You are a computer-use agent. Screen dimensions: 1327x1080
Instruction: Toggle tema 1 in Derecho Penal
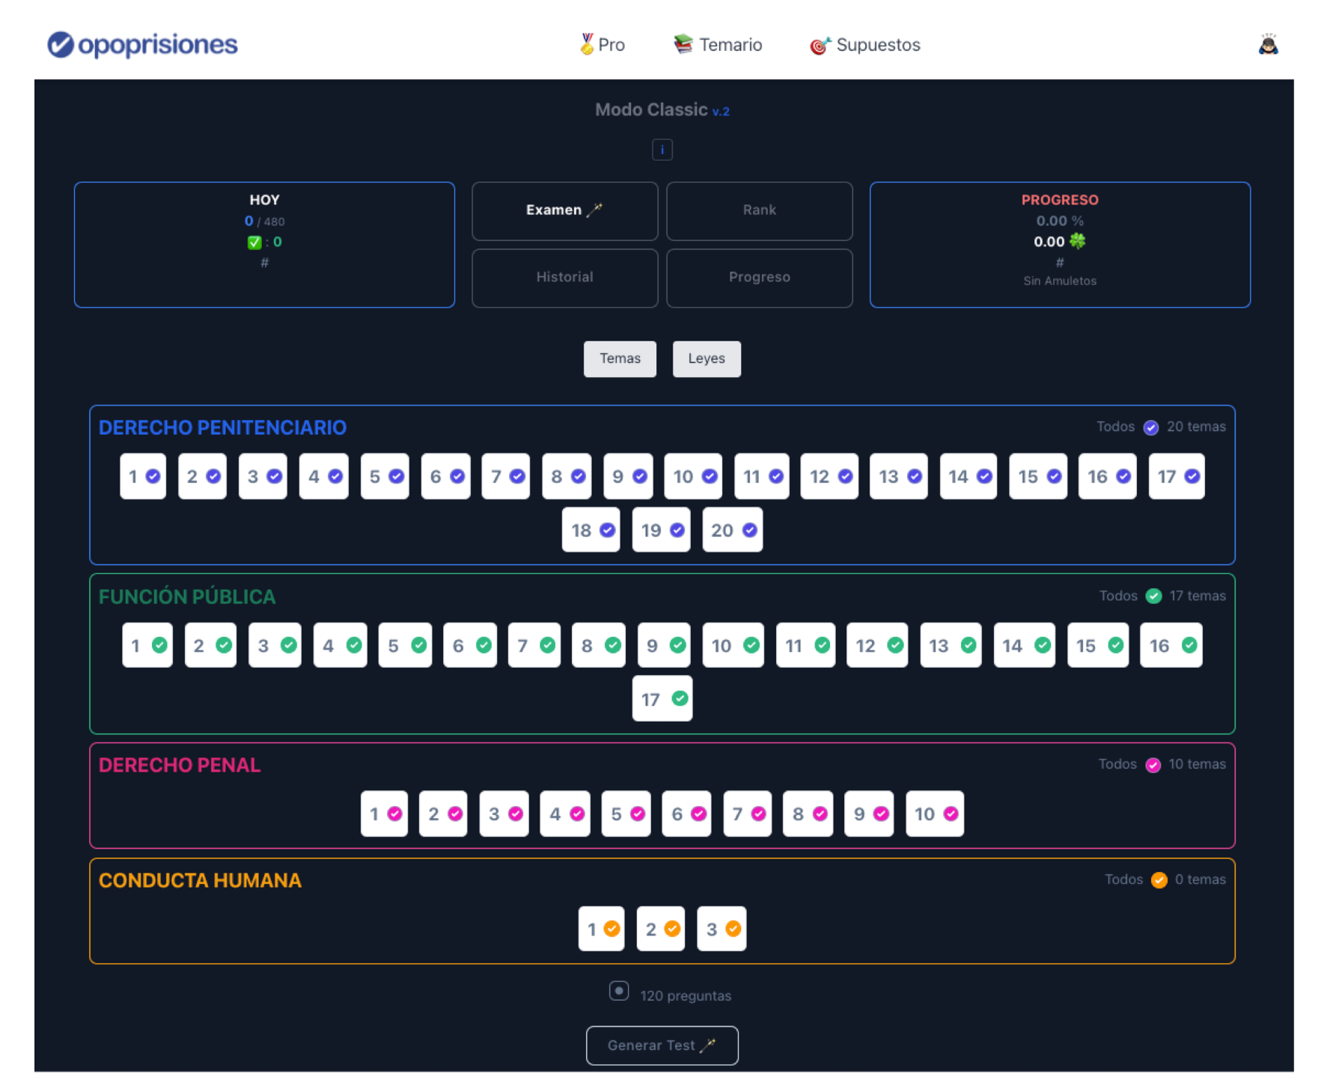click(384, 814)
